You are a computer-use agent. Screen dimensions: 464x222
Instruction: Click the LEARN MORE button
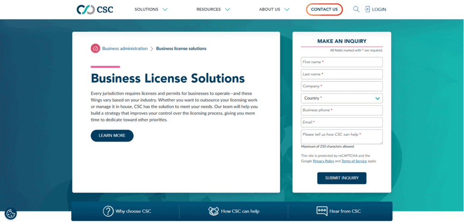point(112,135)
